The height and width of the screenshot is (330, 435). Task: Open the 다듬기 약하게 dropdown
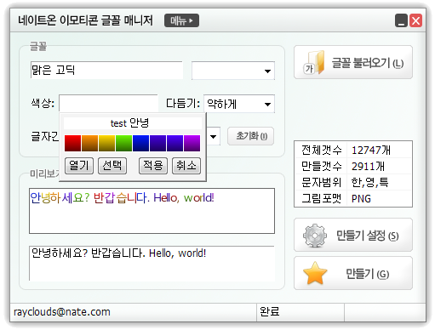[x=239, y=104]
